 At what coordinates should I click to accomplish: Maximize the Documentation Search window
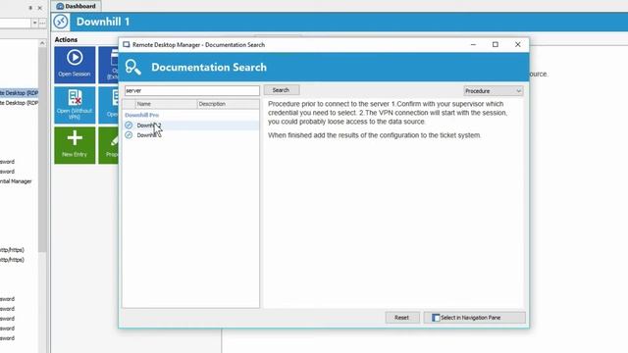point(496,44)
